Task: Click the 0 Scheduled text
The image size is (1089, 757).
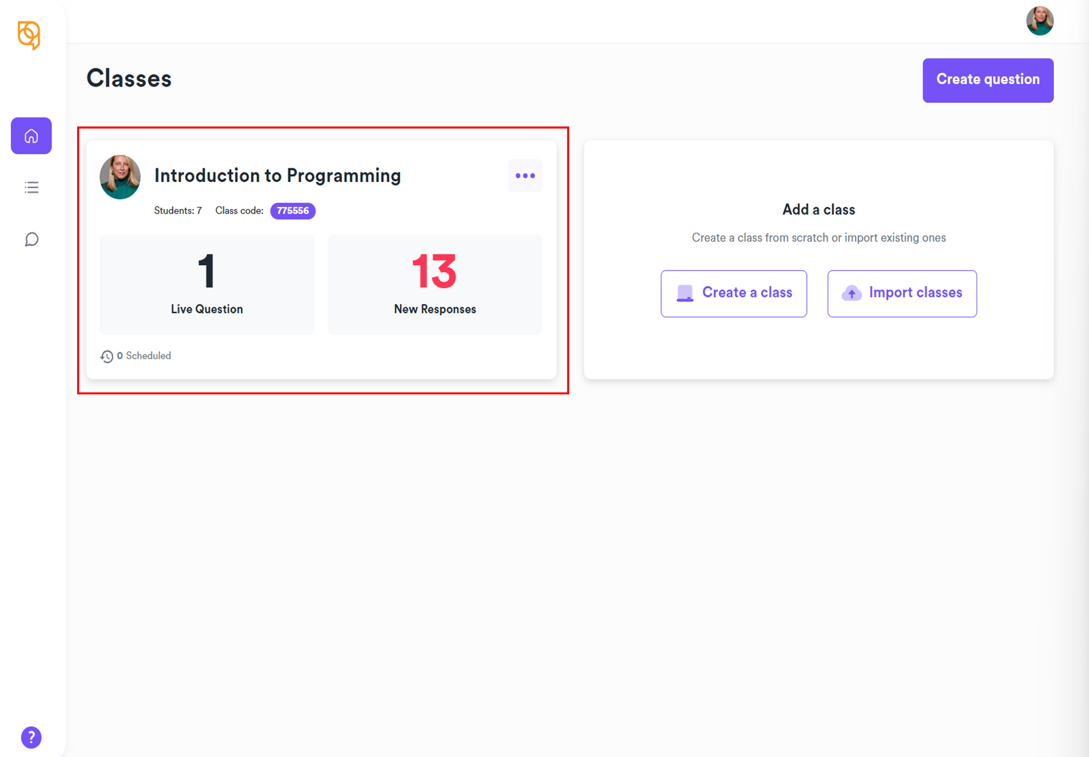Action: point(144,356)
